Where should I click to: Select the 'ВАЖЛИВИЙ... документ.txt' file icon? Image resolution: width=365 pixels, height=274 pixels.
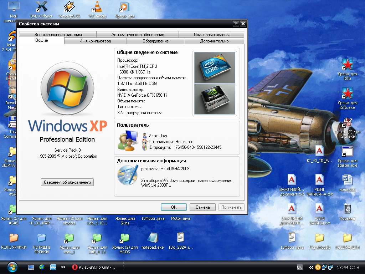(x=292, y=180)
